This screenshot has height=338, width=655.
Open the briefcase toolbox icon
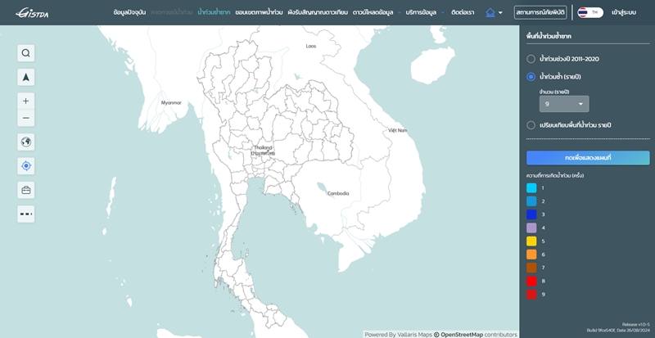(26, 190)
